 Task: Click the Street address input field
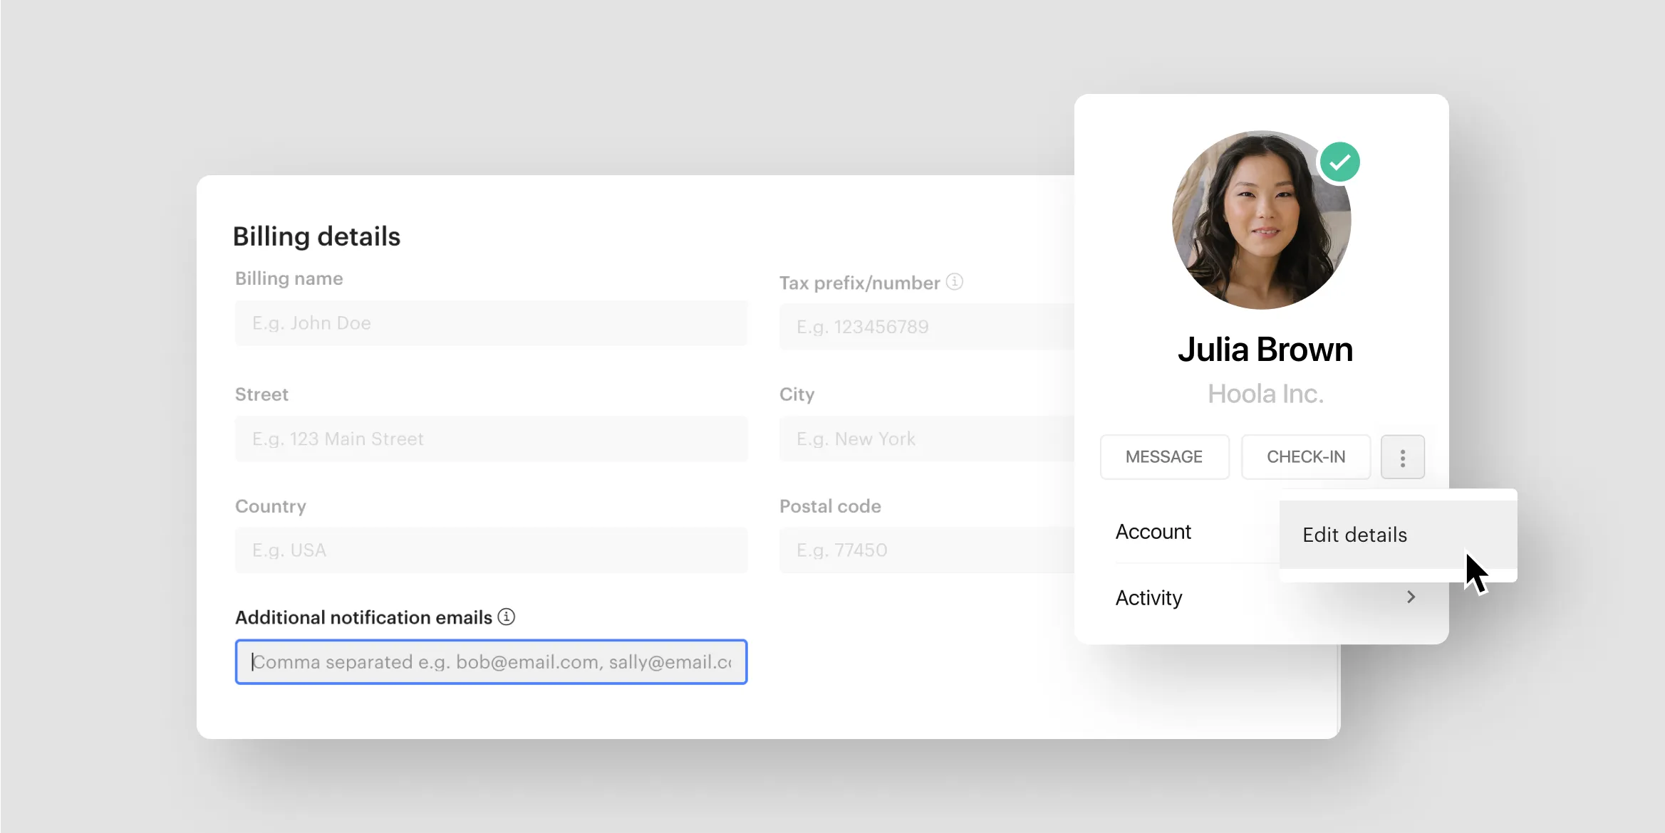point(492,439)
